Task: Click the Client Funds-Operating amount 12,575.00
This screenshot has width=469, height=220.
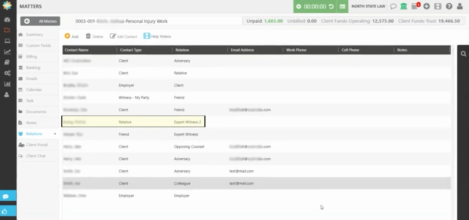Action: pos(383,21)
